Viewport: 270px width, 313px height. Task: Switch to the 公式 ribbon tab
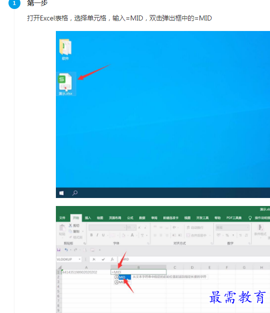click(x=130, y=218)
